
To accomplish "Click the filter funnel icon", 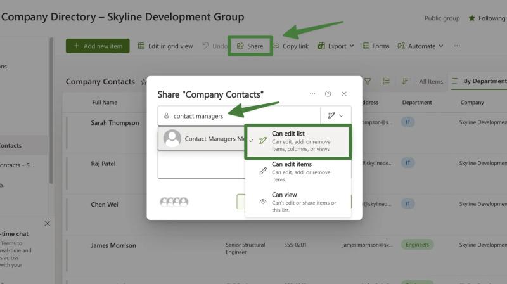I will [368, 82].
